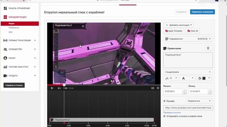Click the link URL input field
The image size is (227, 127).
pos(188,108)
